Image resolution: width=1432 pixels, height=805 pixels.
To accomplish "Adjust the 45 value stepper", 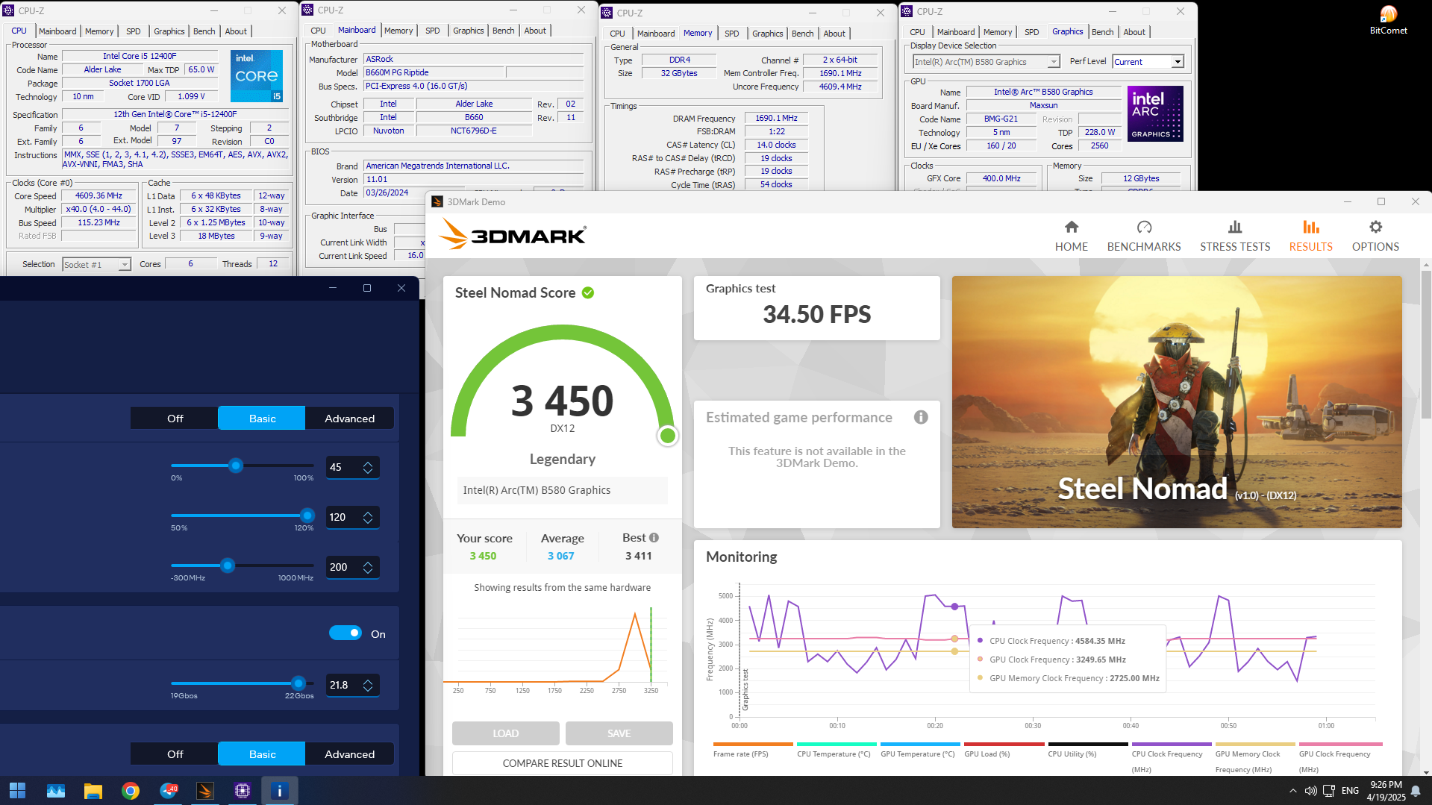I will [368, 467].
